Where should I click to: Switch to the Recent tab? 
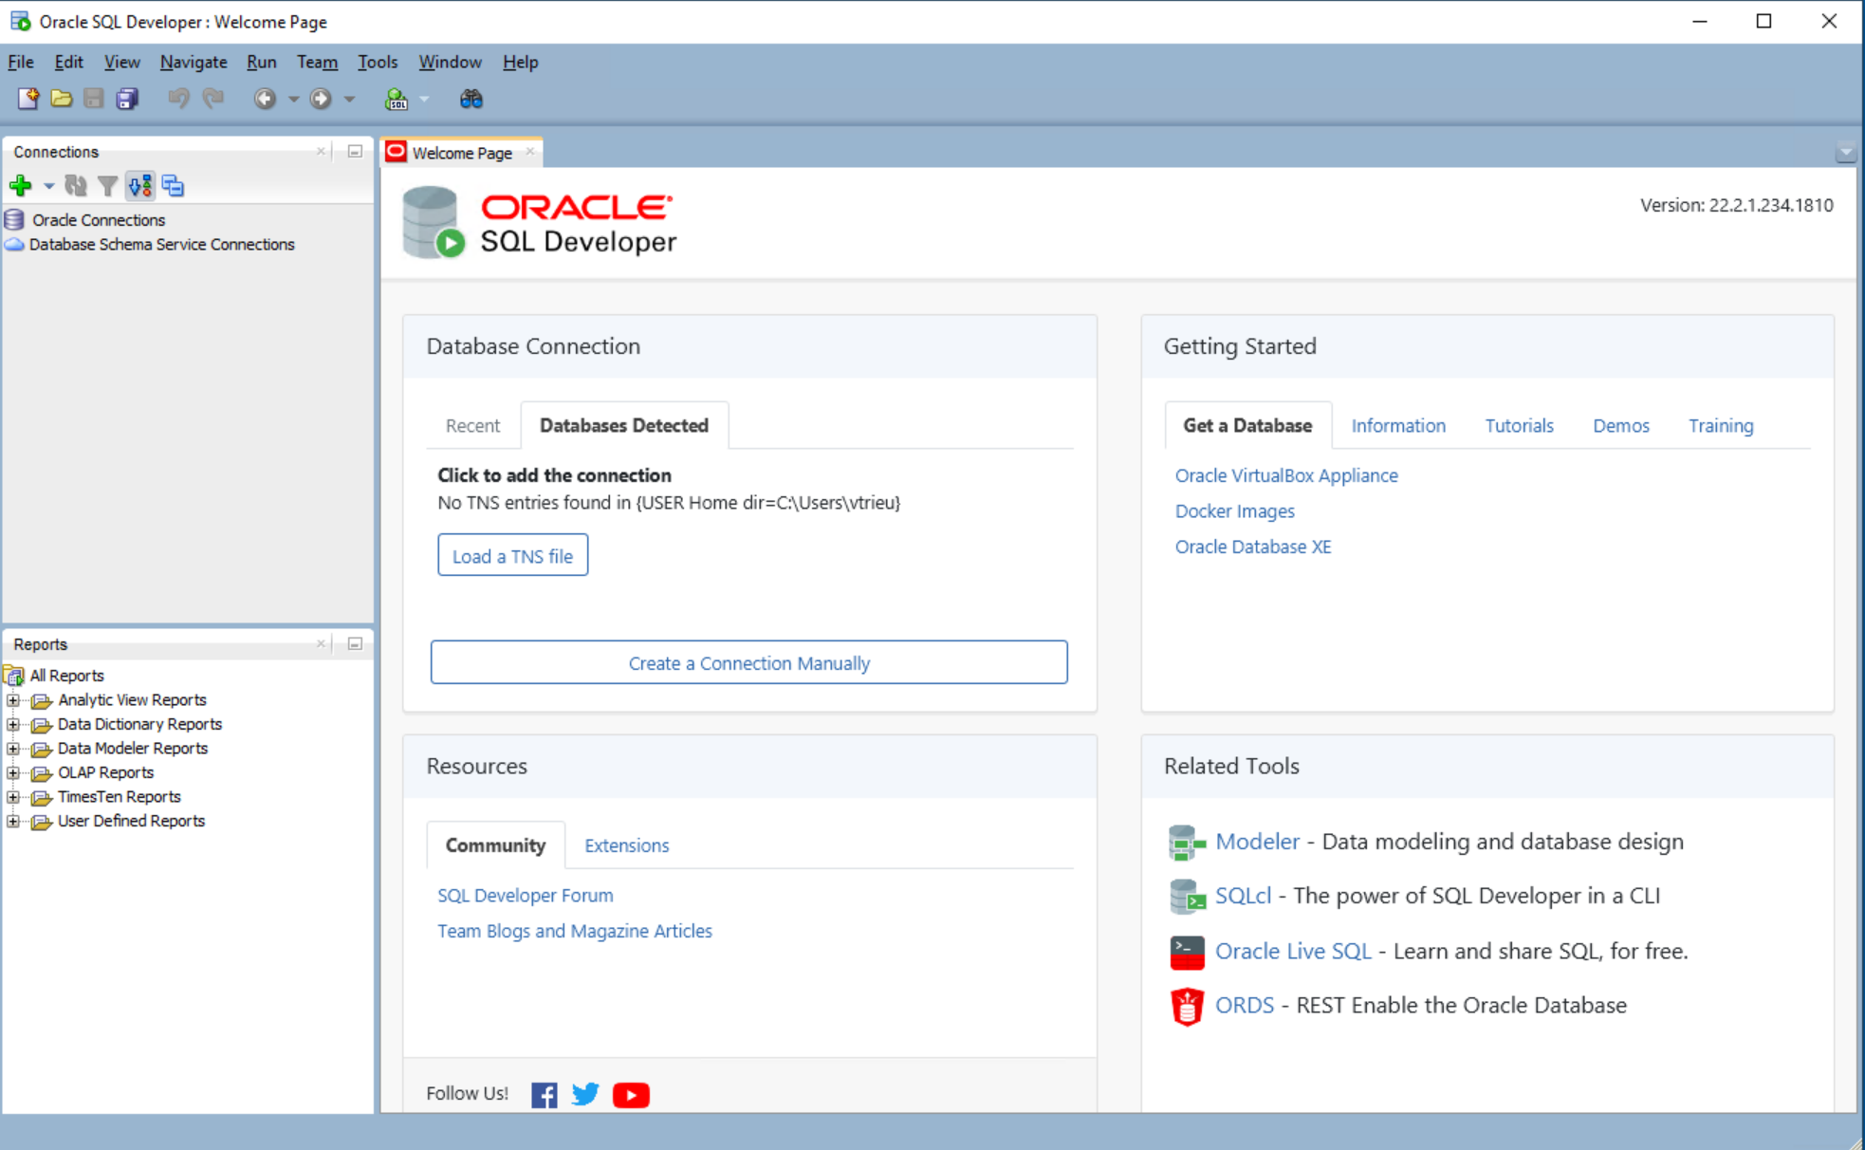coord(472,425)
